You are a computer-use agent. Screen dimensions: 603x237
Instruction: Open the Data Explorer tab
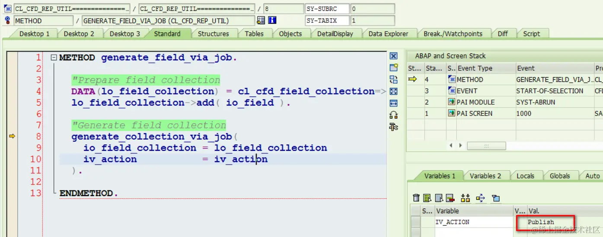[388, 34]
